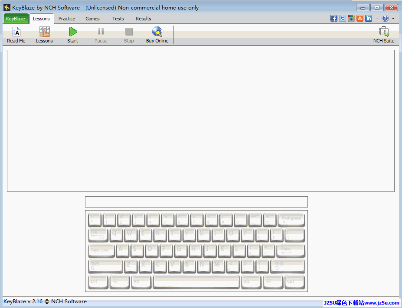The height and width of the screenshot is (308, 402).
Task: Click the W key on the virtual keyboard
Action: click(x=131, y=235)
